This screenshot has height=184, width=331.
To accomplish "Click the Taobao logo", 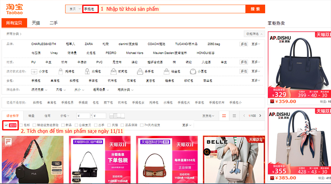I will (14, 9).
